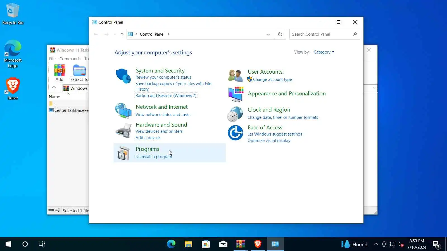Open the Windows Start menu

8,244
